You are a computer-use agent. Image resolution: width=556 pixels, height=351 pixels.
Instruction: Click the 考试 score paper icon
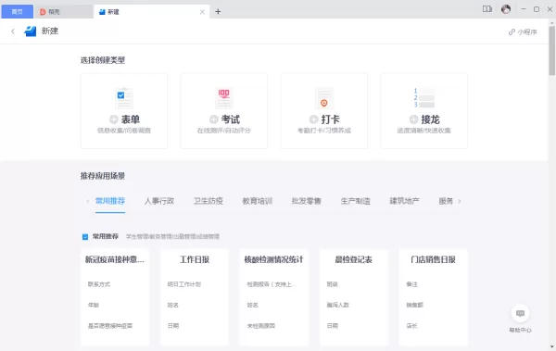click(x=224, y=98)
